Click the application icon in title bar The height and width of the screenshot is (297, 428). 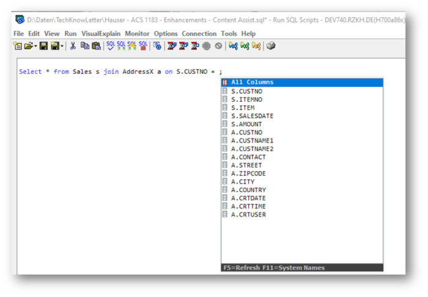tap(20, 20)
